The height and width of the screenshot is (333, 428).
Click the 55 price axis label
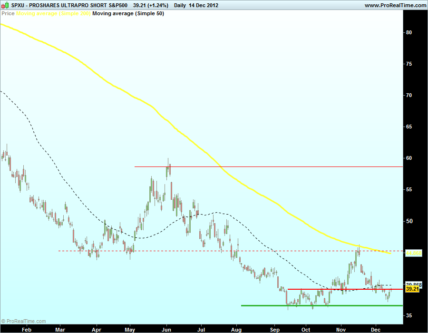(409, 189)
